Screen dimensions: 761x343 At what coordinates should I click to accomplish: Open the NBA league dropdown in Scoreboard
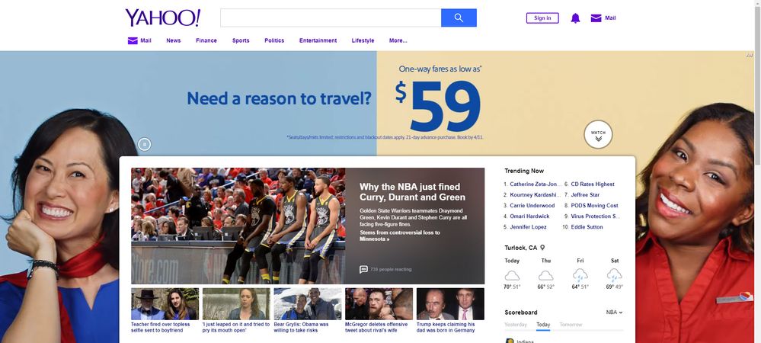pos(614,313)
